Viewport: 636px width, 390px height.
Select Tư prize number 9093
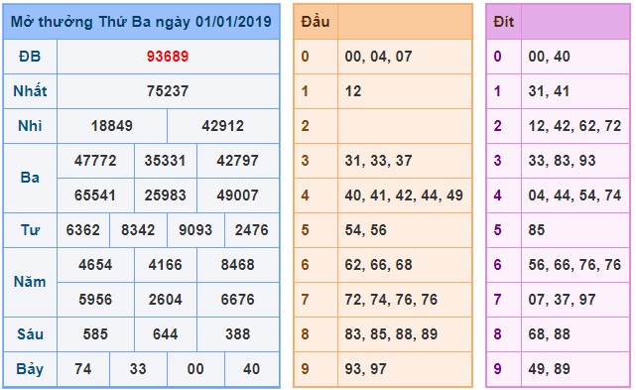(x=195, y=230)
